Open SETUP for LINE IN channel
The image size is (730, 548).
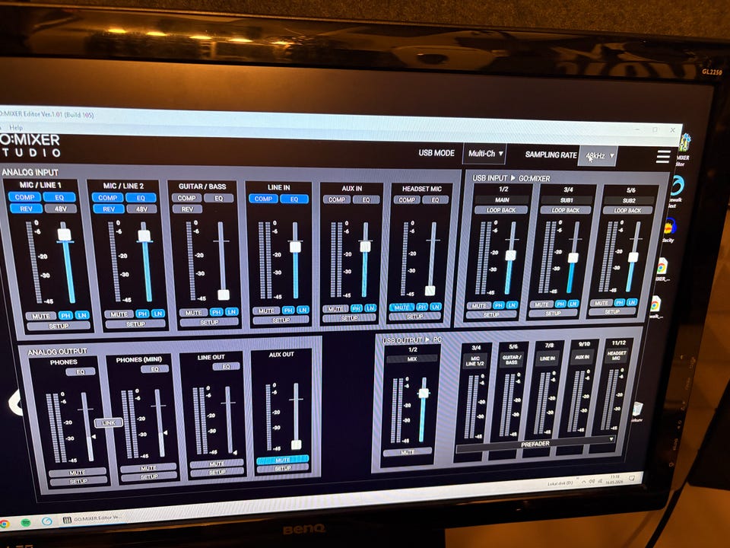[x=281, y=320]
